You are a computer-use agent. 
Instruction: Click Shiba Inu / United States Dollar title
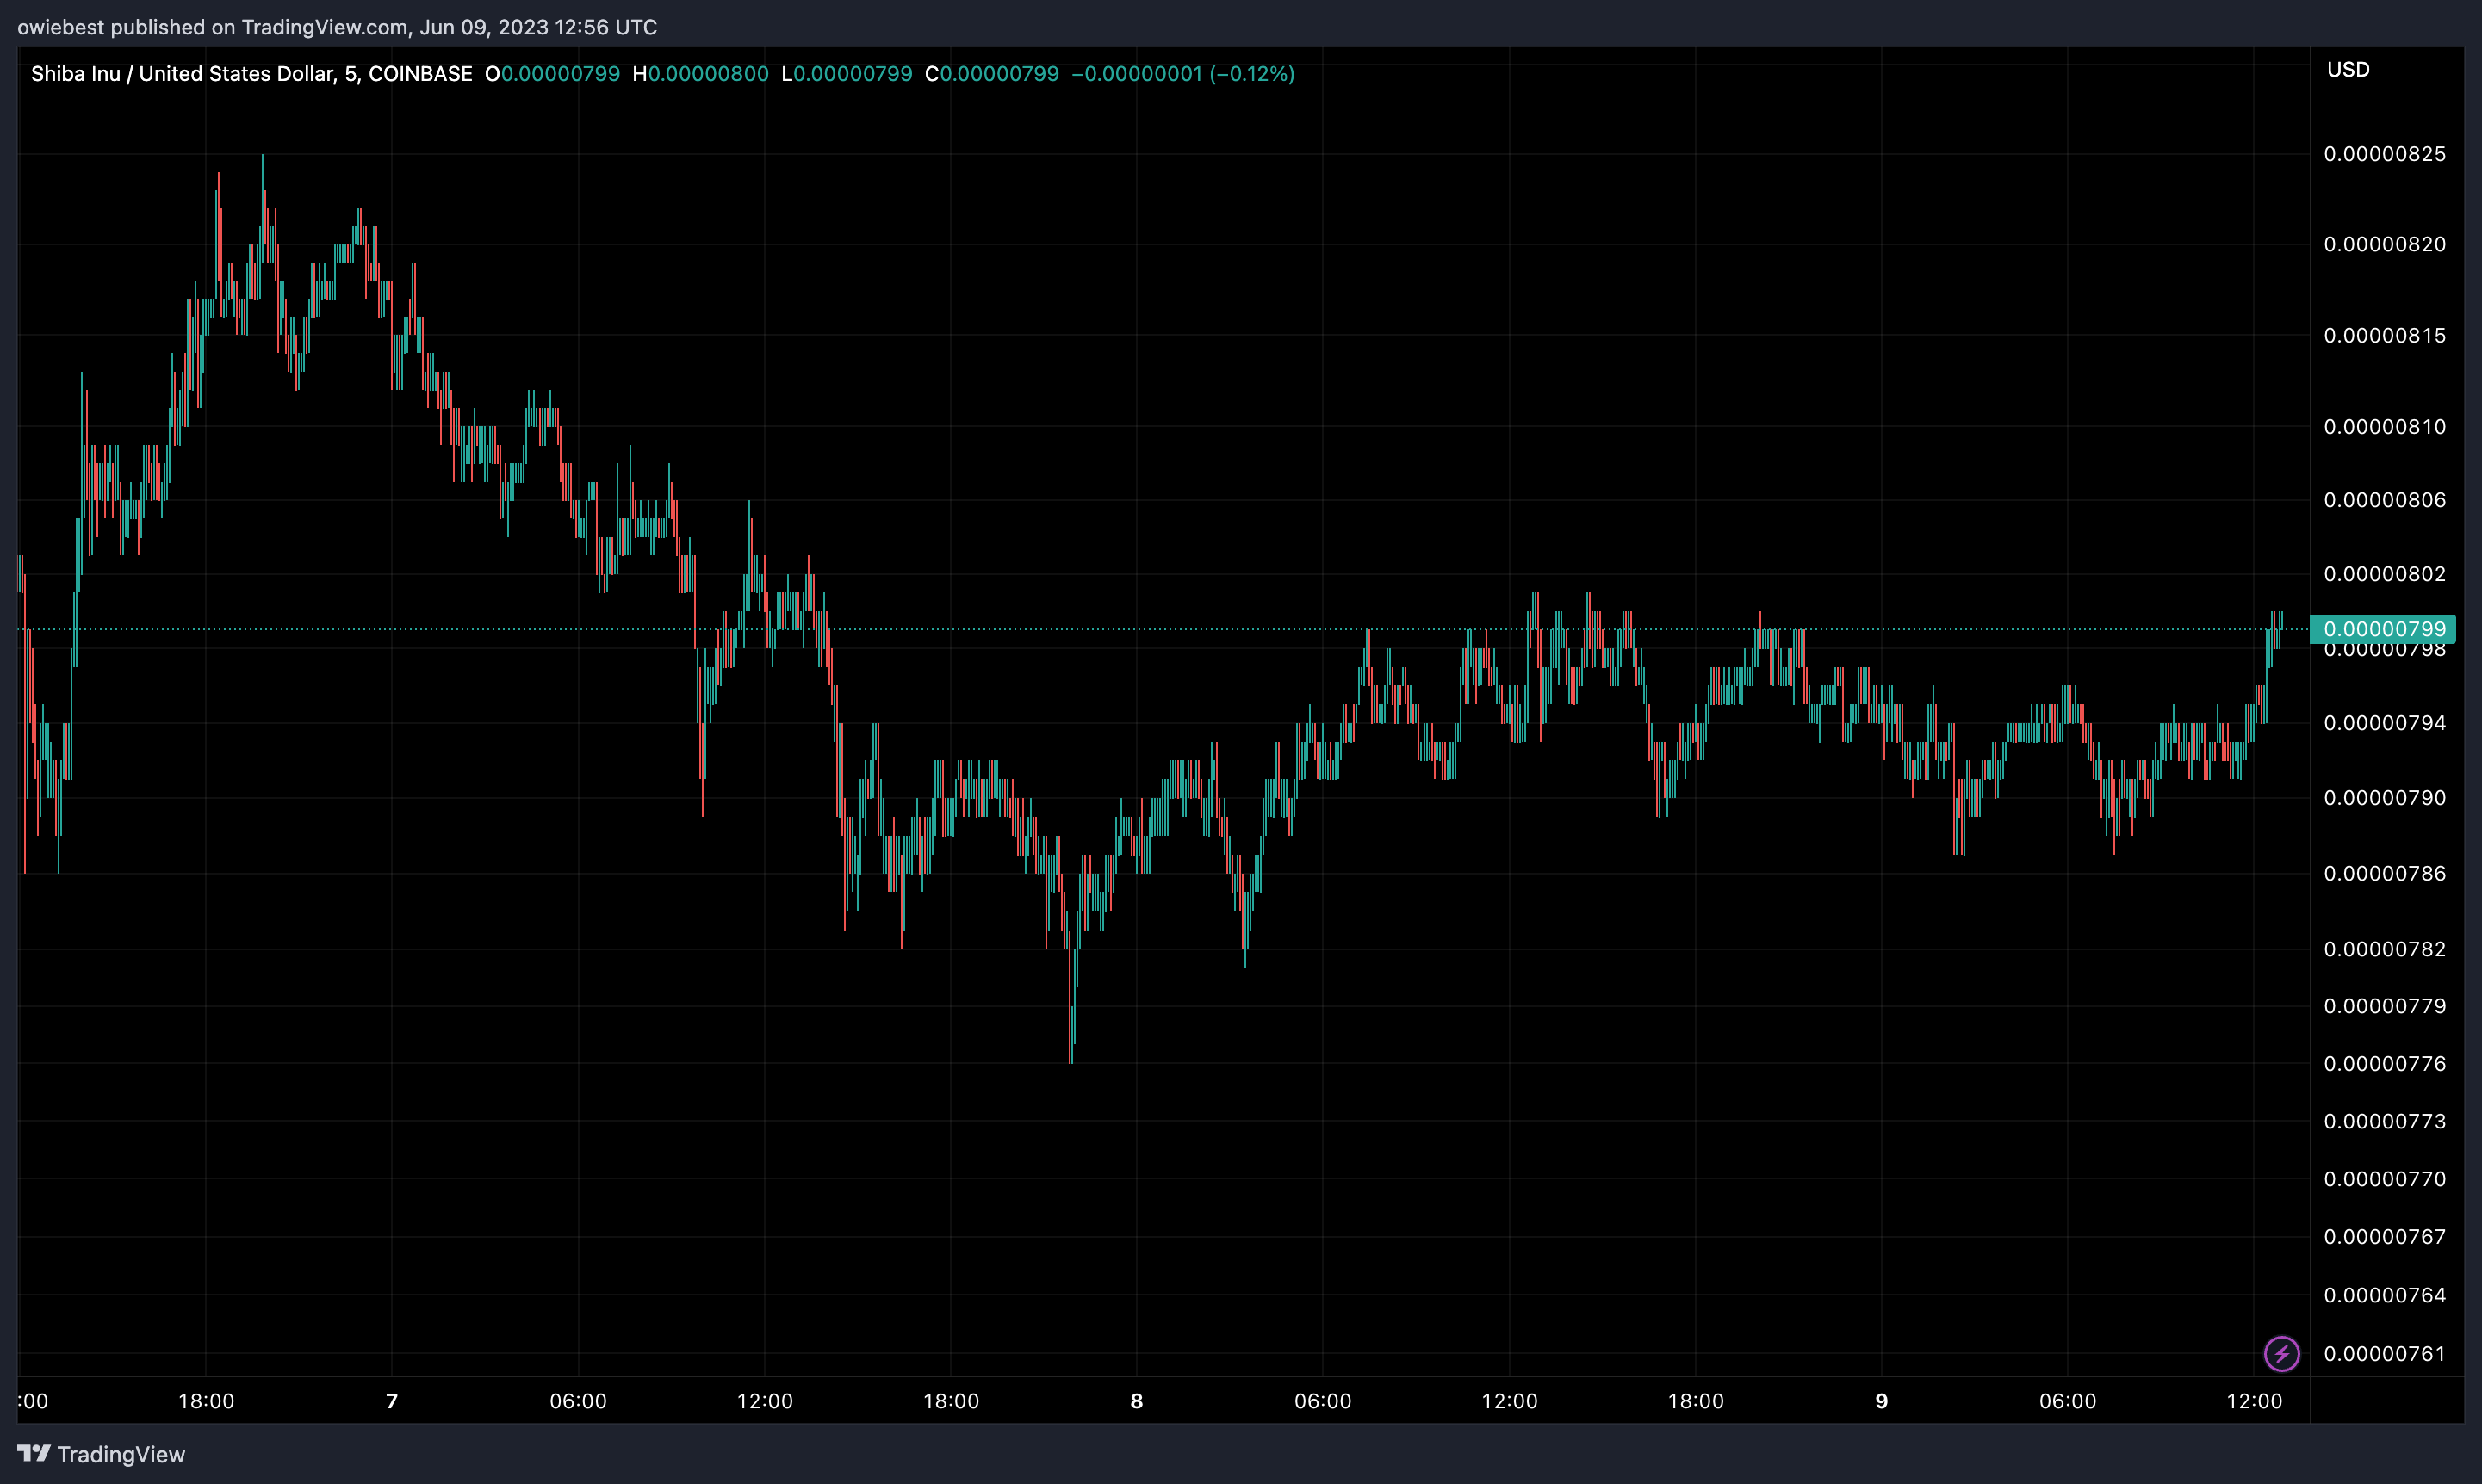(182, 74)
